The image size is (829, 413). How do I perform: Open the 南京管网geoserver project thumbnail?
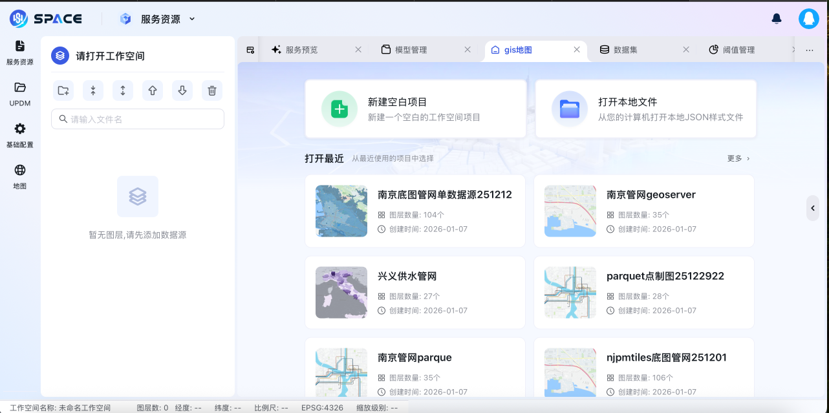click(x=570, y=211)
